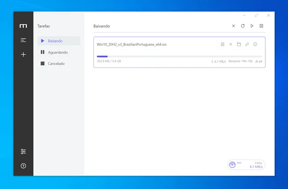Cancel the Win10 ISO download task

tap(231, 44)
